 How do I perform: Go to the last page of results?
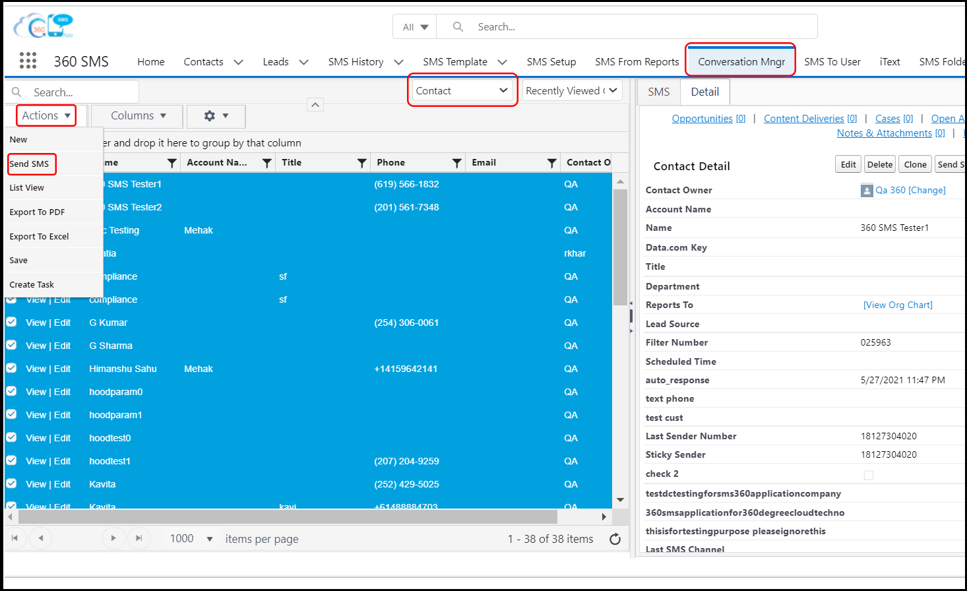[x=139, y=538]
